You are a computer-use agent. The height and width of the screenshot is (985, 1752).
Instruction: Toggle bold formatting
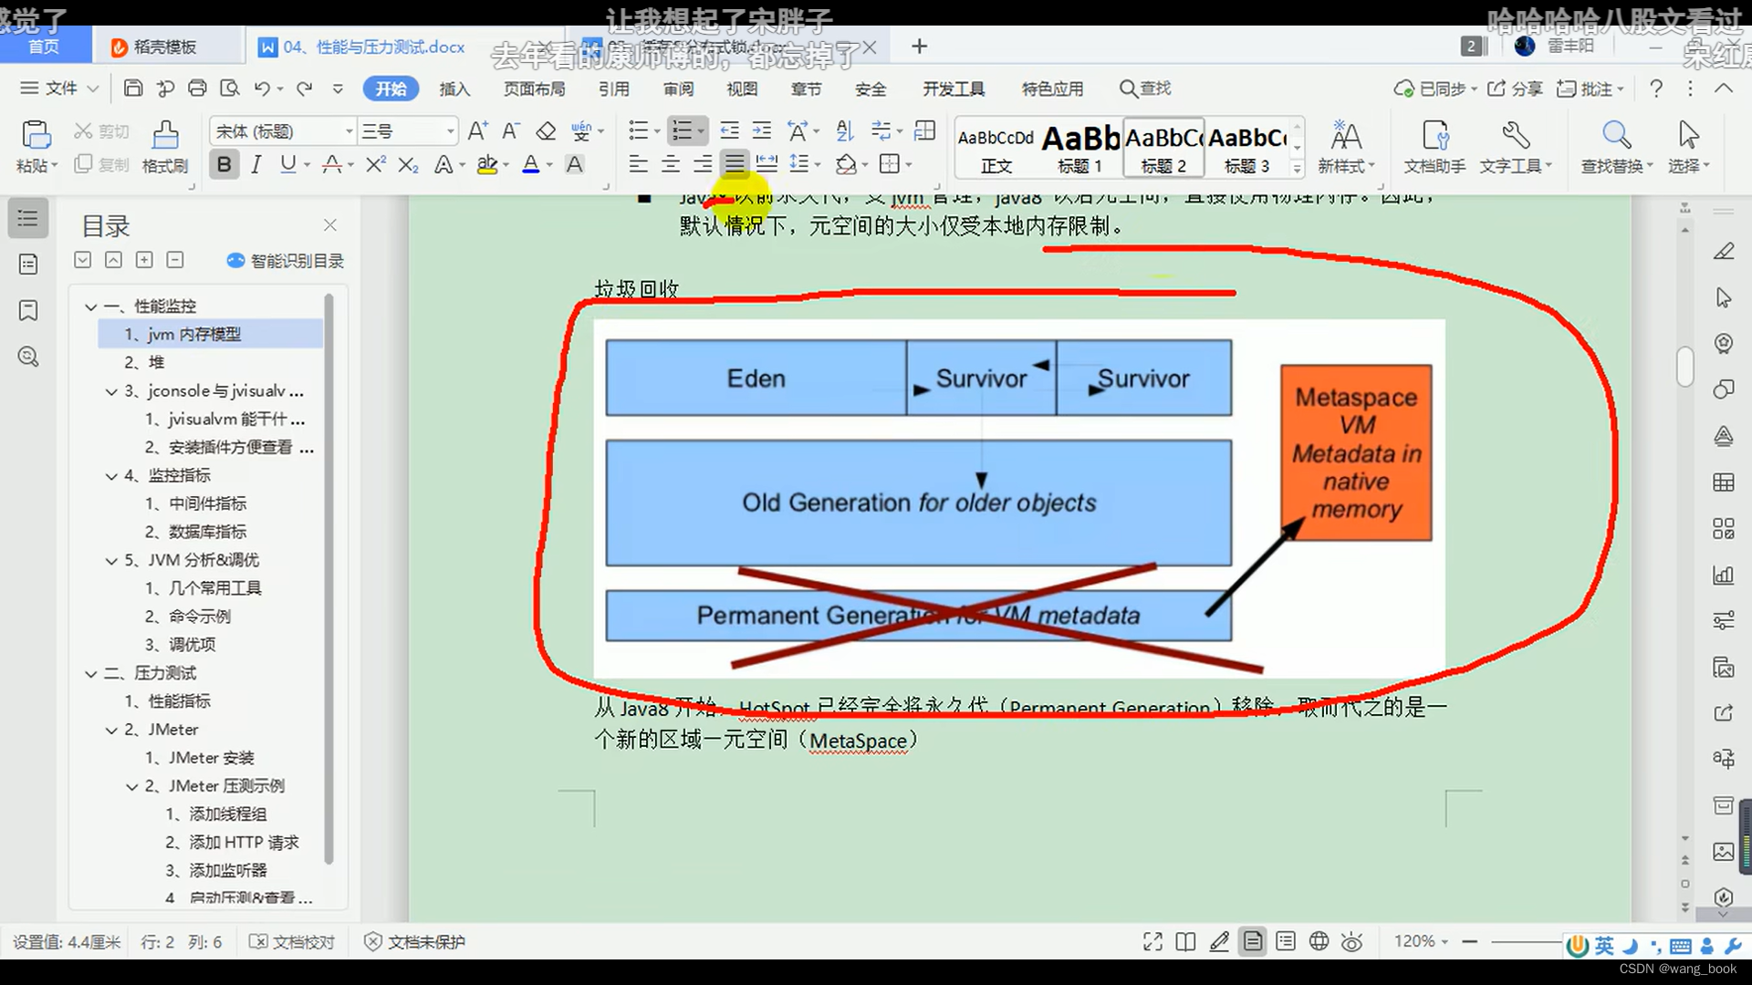pyautogui.click(x=224, y=164)
